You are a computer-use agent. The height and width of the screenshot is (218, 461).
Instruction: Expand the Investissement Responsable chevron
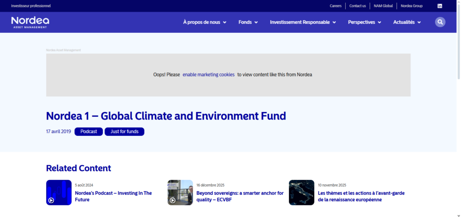(334, 22)
